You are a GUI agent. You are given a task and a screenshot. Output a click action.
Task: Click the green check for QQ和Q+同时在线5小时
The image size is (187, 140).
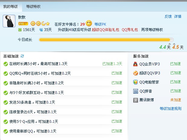[6, 73]
